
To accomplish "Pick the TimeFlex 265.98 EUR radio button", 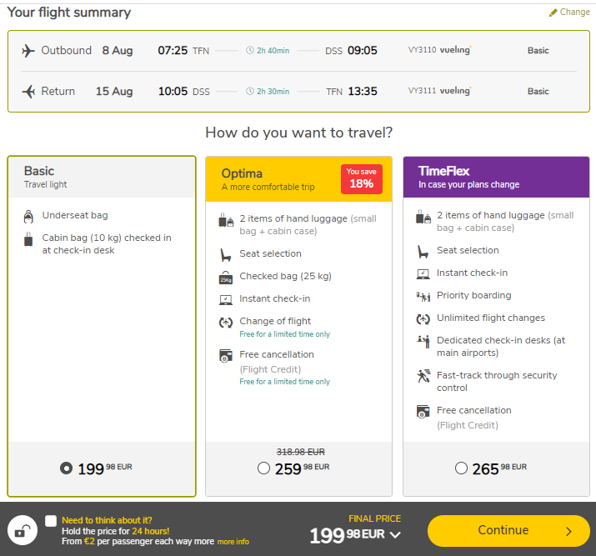I will click(x=461, y=468).
